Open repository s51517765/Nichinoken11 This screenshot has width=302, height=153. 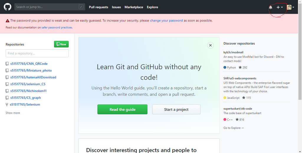[x=28, y=91]
